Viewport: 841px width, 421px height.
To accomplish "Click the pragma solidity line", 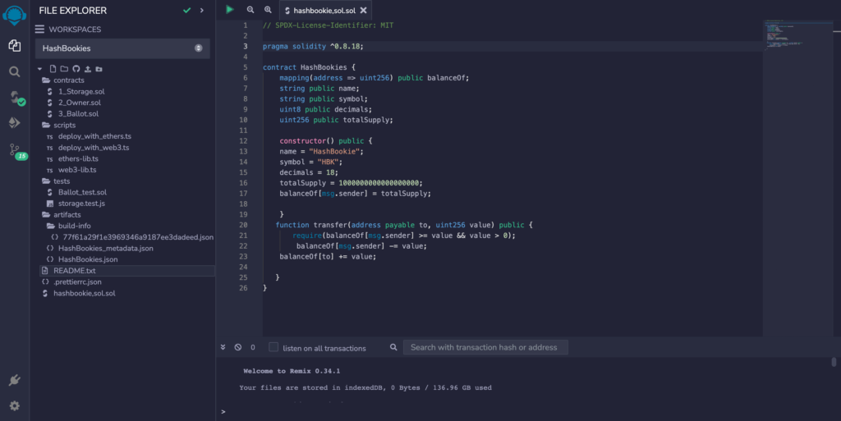I will pos(313,47).
